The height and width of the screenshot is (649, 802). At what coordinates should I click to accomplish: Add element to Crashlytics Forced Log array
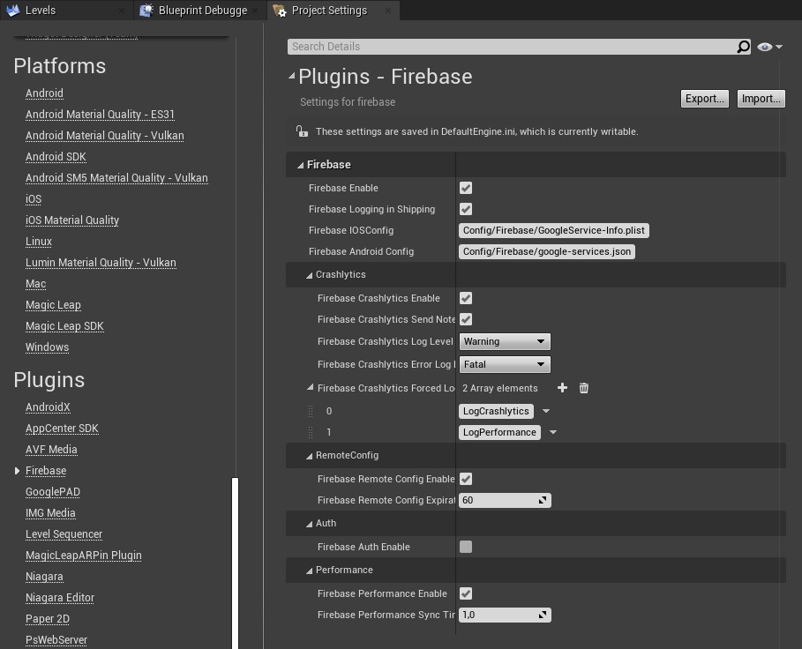[562, 388]
